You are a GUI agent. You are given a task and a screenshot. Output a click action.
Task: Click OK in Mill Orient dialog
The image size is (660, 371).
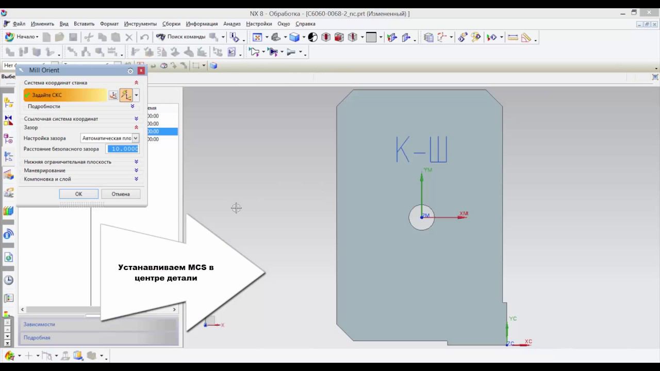[x=78, y=194]
